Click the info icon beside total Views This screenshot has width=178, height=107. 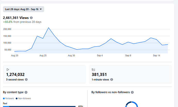[x=31, y=18]
